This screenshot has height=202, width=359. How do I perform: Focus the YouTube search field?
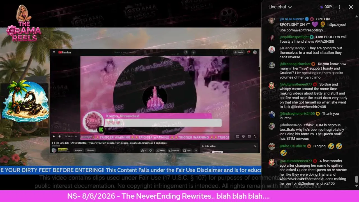147,52
